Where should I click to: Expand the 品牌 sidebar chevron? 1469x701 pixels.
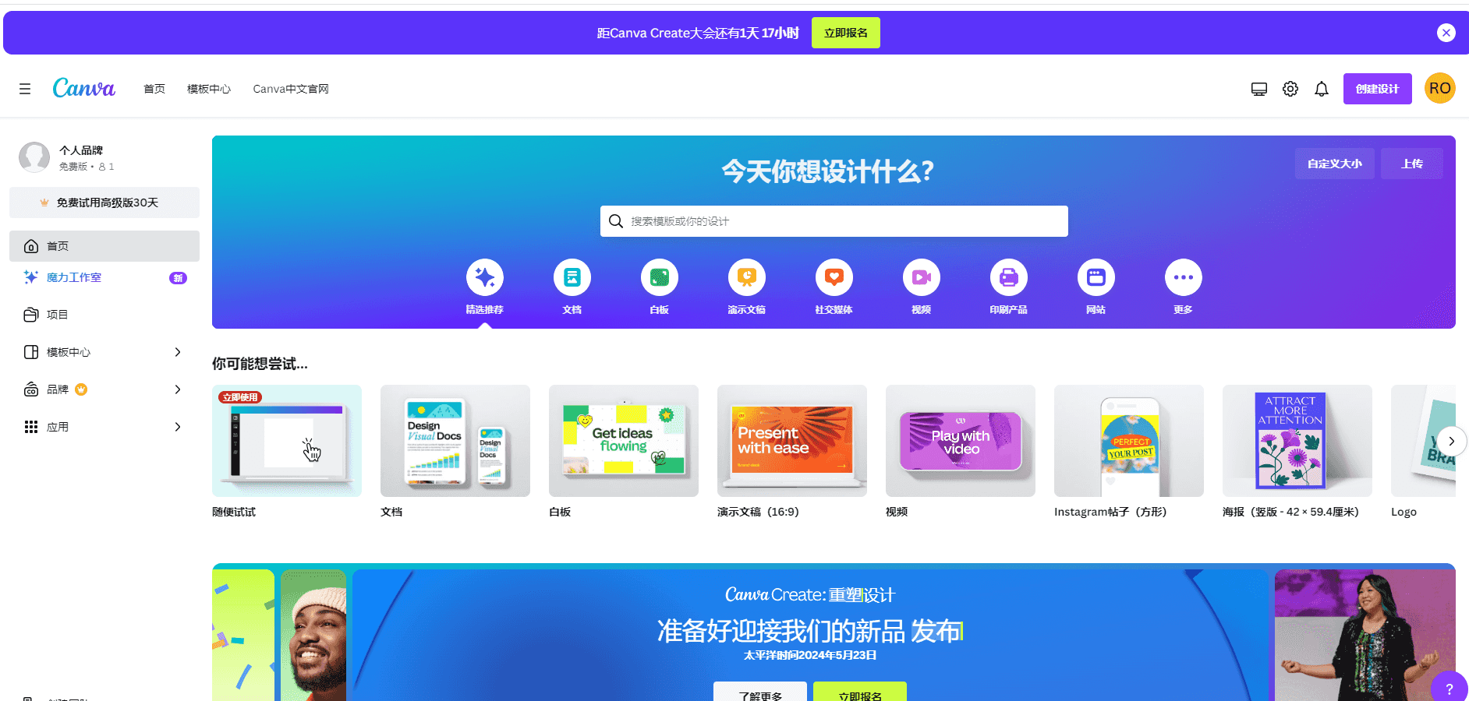coord(178,389)
